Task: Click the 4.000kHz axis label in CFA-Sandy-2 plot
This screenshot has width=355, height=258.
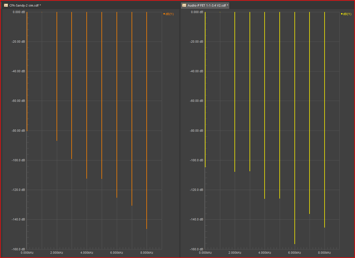Action: coord(87,253)
